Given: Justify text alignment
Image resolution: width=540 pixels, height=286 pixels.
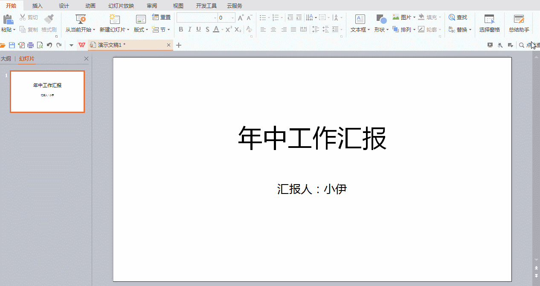Looking at the screenshot, I should [x=293, y=29].
